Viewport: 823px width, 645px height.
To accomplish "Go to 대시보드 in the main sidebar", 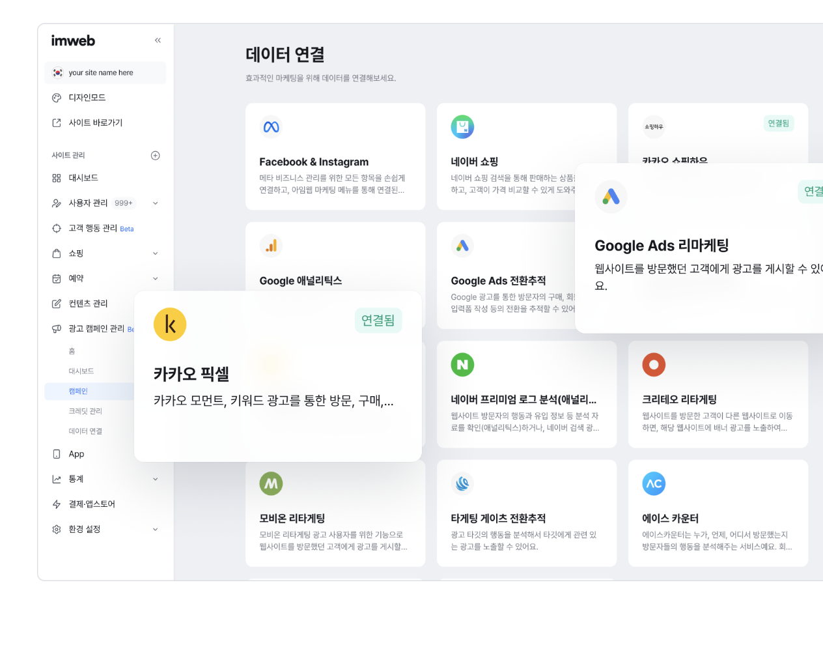I will click(83, 178).
